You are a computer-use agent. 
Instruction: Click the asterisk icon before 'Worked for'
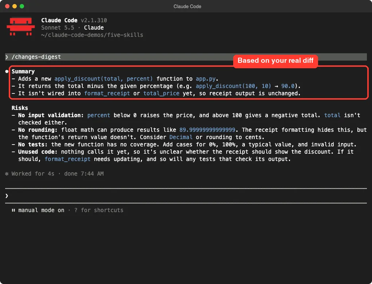(x=7, y=174)
